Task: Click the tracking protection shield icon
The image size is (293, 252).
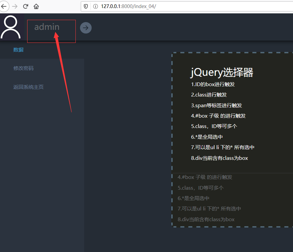Action: click(x=86, y=7)
